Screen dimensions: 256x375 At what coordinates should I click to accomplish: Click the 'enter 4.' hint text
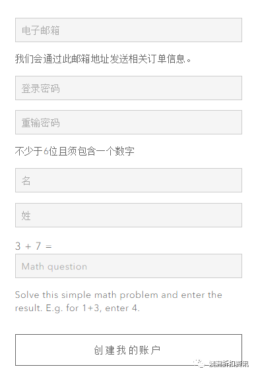coord(122,308)
